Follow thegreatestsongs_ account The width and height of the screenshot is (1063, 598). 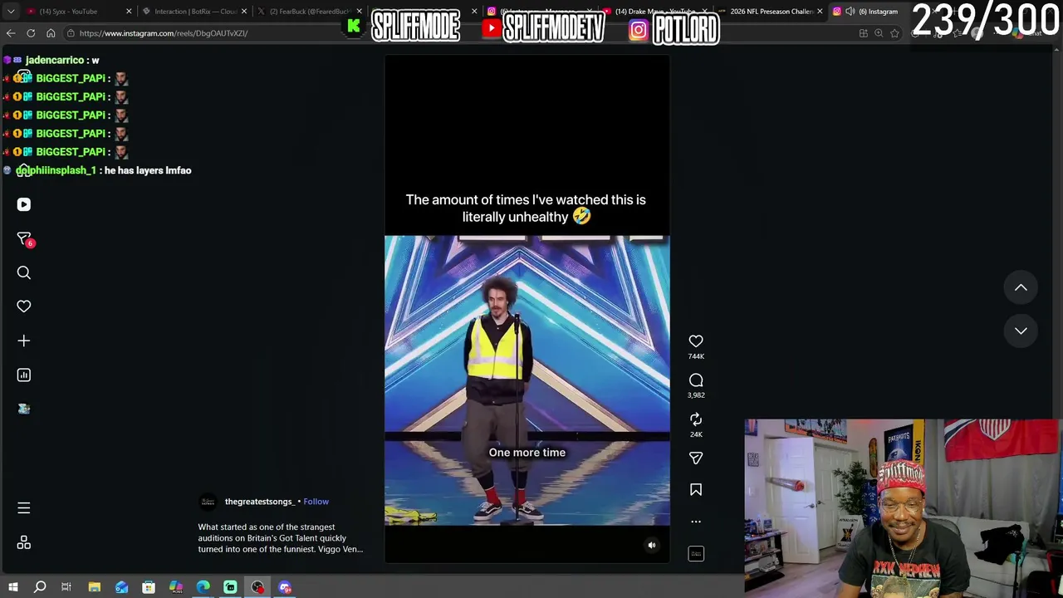pos(316,502)
